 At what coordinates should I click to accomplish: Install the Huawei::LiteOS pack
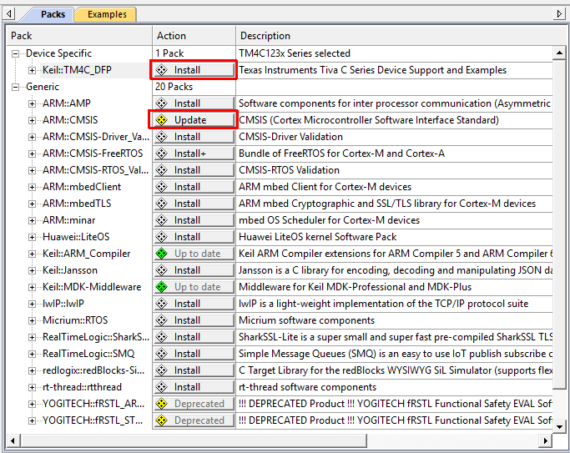point(194,237)
